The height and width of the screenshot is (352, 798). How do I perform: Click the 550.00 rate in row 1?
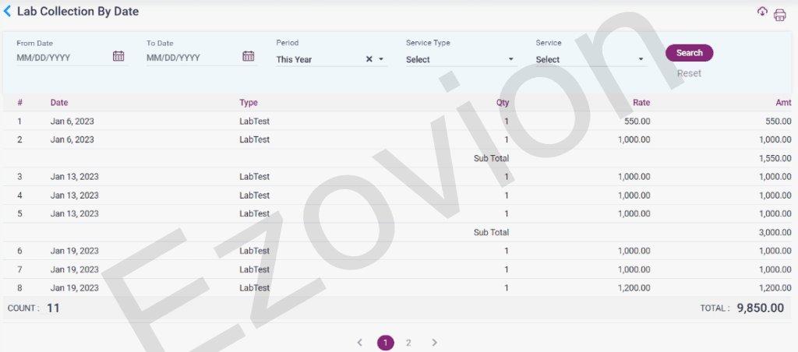click(637, 121)
